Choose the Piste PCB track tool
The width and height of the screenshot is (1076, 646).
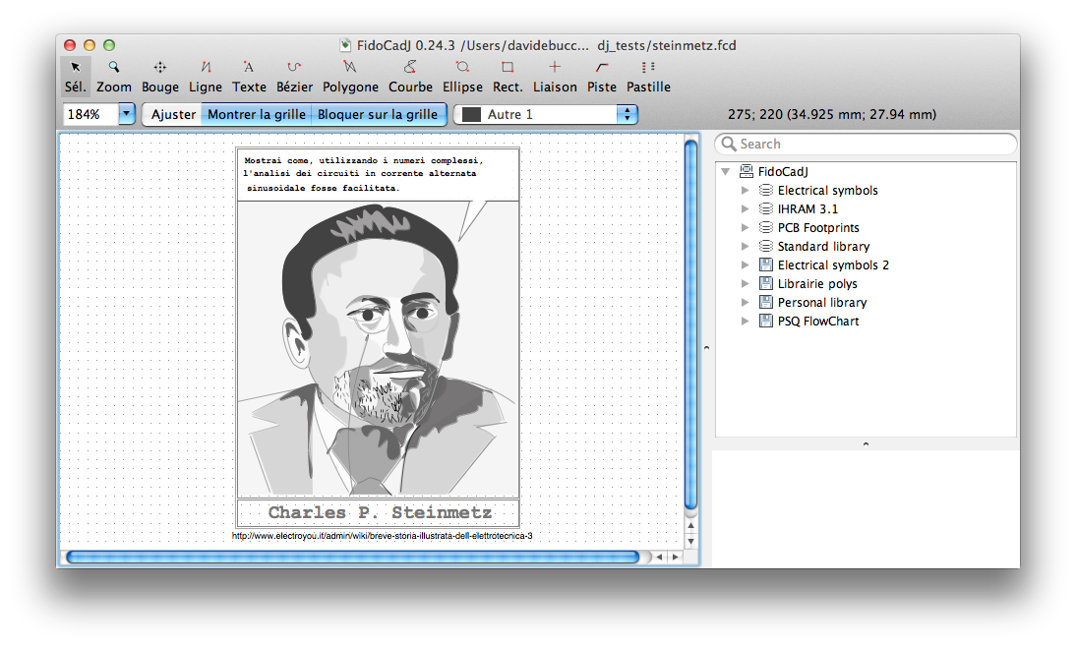point(602,76)
